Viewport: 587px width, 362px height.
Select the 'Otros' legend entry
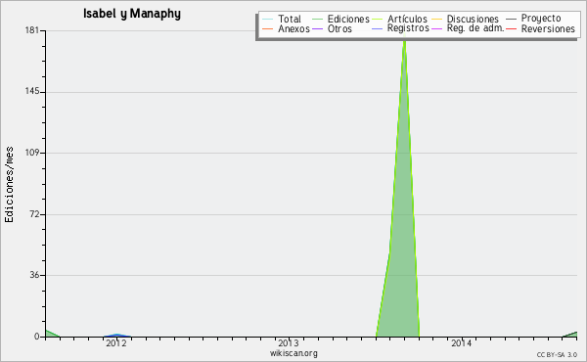pos(339,28)
